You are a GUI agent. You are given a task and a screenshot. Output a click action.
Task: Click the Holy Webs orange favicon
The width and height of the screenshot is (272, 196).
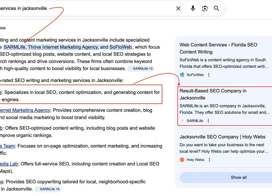182,160
